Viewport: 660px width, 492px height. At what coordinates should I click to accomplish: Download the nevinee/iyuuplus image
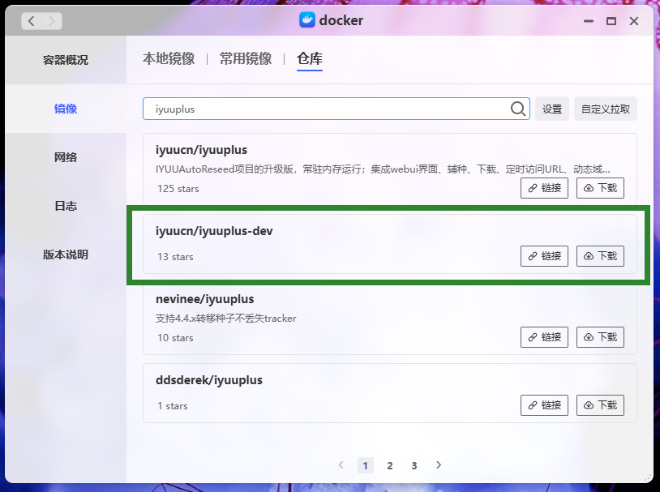point(600,337)
